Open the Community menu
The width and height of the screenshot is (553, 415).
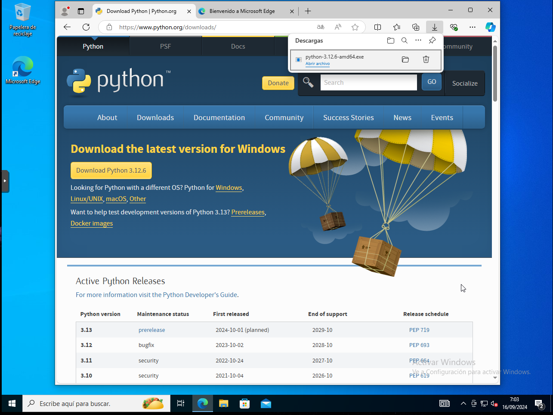(x=284, y=118)
